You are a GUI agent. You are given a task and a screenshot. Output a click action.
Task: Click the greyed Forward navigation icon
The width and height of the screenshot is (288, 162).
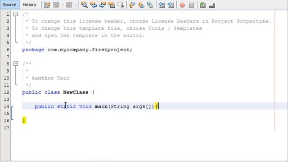tap(69, 5)
